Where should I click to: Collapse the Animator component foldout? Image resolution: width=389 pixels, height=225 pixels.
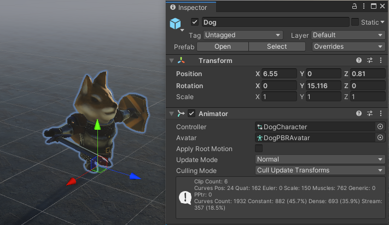171,114
